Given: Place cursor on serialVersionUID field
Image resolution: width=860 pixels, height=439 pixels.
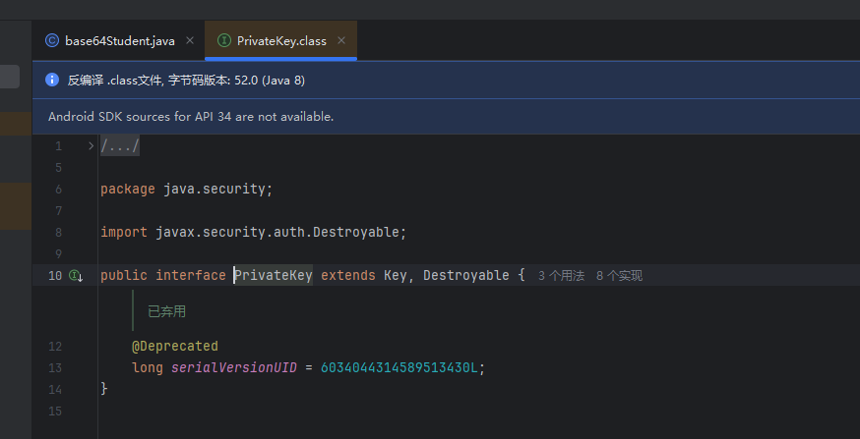Looking at the screenshot, I should [x=235, y=367].
